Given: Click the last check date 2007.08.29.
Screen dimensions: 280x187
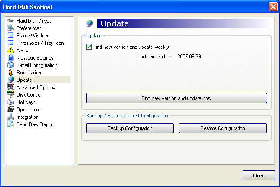Looking at the screenshot, I should point(189,57).
